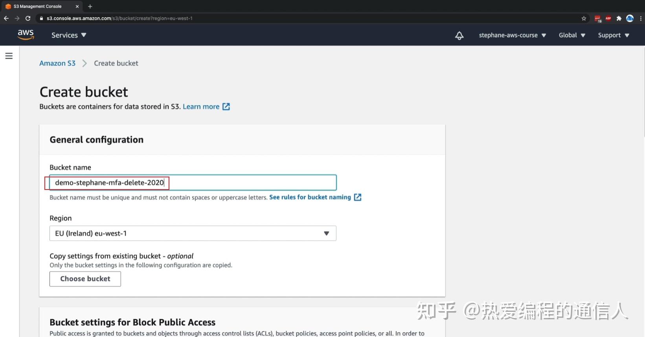Click the ABP extension icon
The image size is (645, 337).
point(608,18)
